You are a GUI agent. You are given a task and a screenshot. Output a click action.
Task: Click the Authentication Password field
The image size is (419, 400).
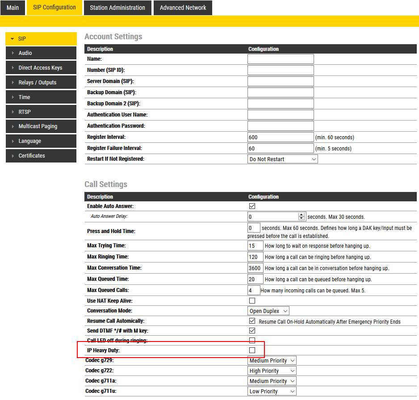point(281,126)
